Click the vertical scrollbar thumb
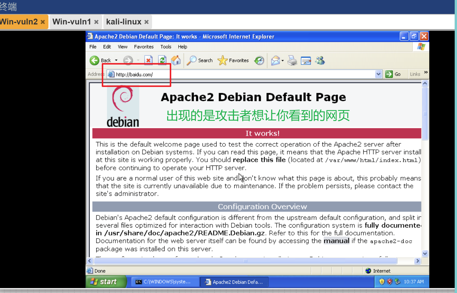The height and width of the screenshot is (293, 457). [x=425, y=113]
